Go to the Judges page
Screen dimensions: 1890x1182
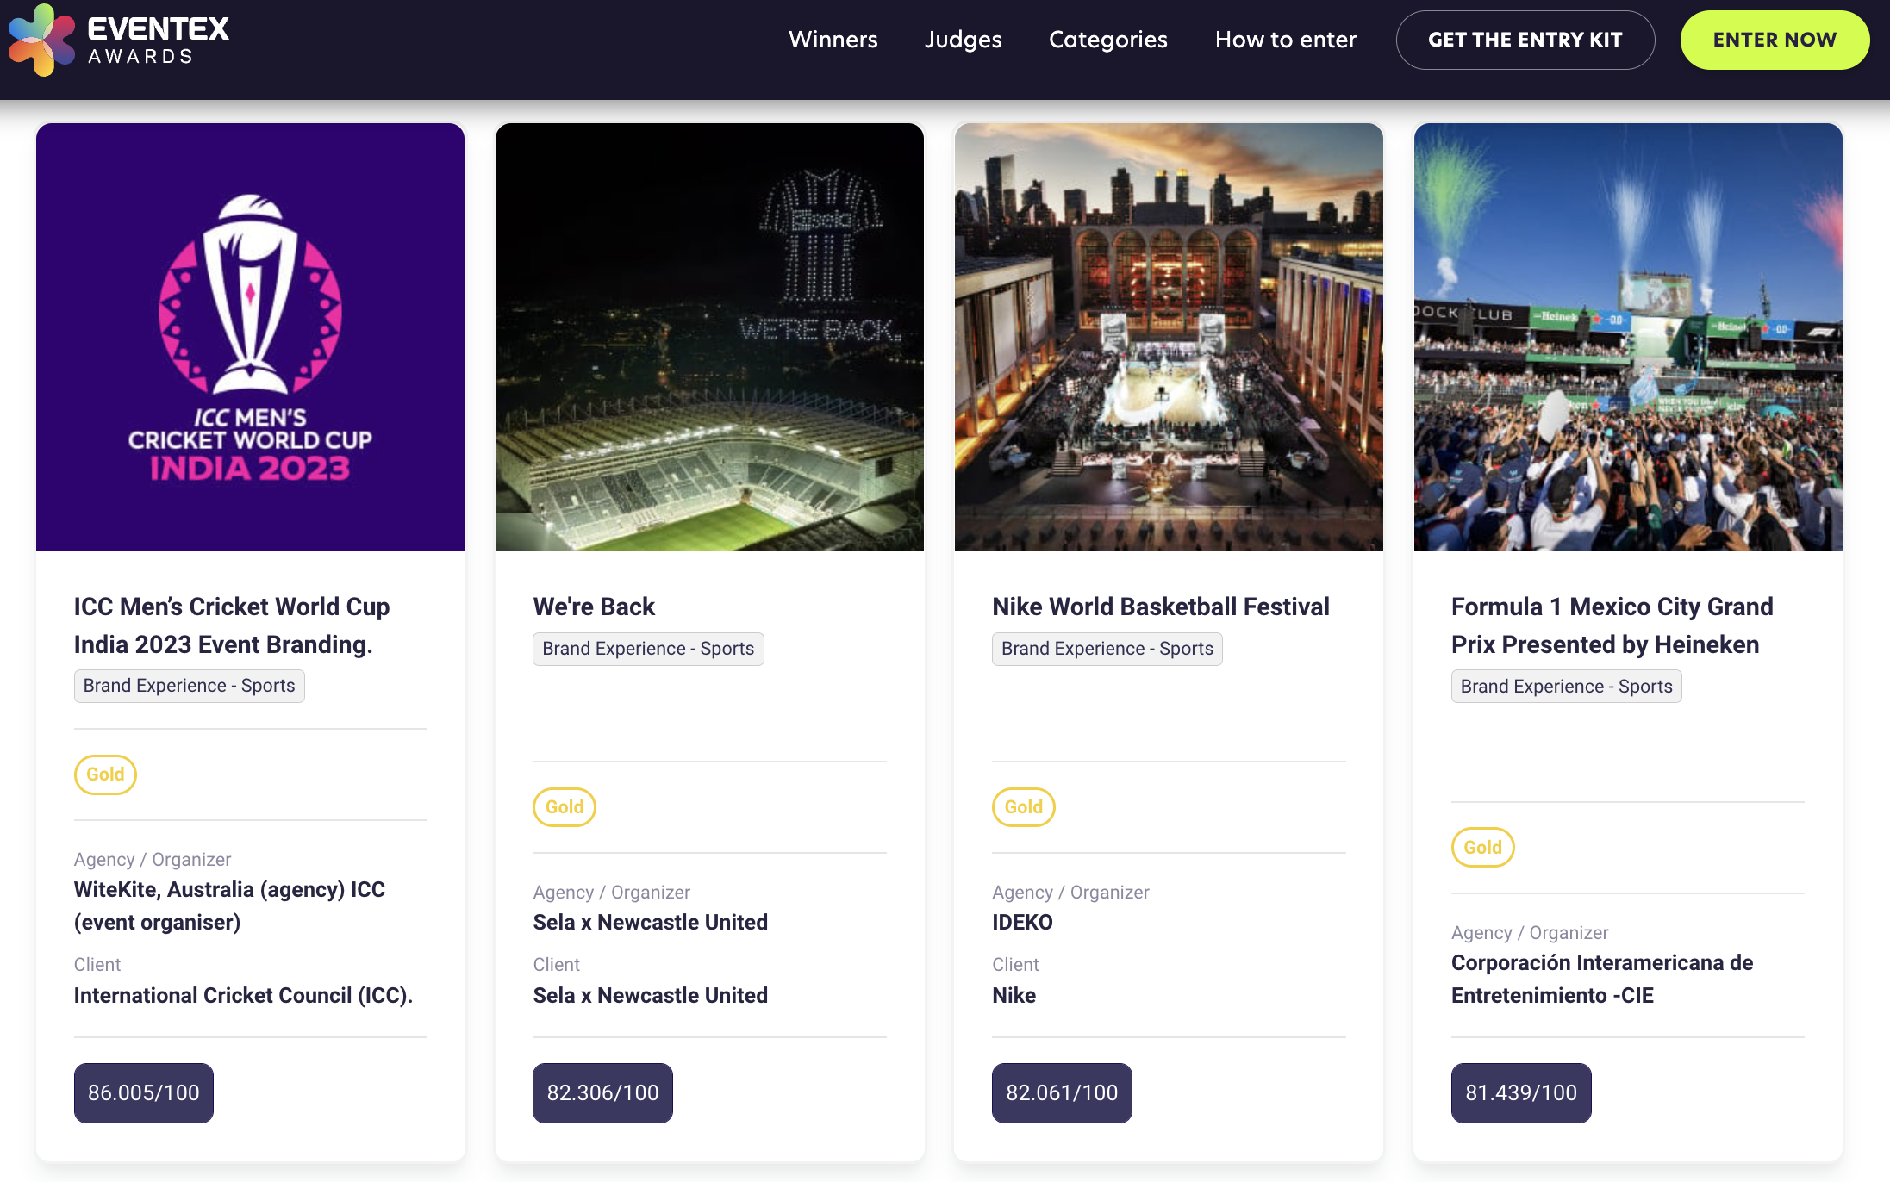tap(963, 40)
